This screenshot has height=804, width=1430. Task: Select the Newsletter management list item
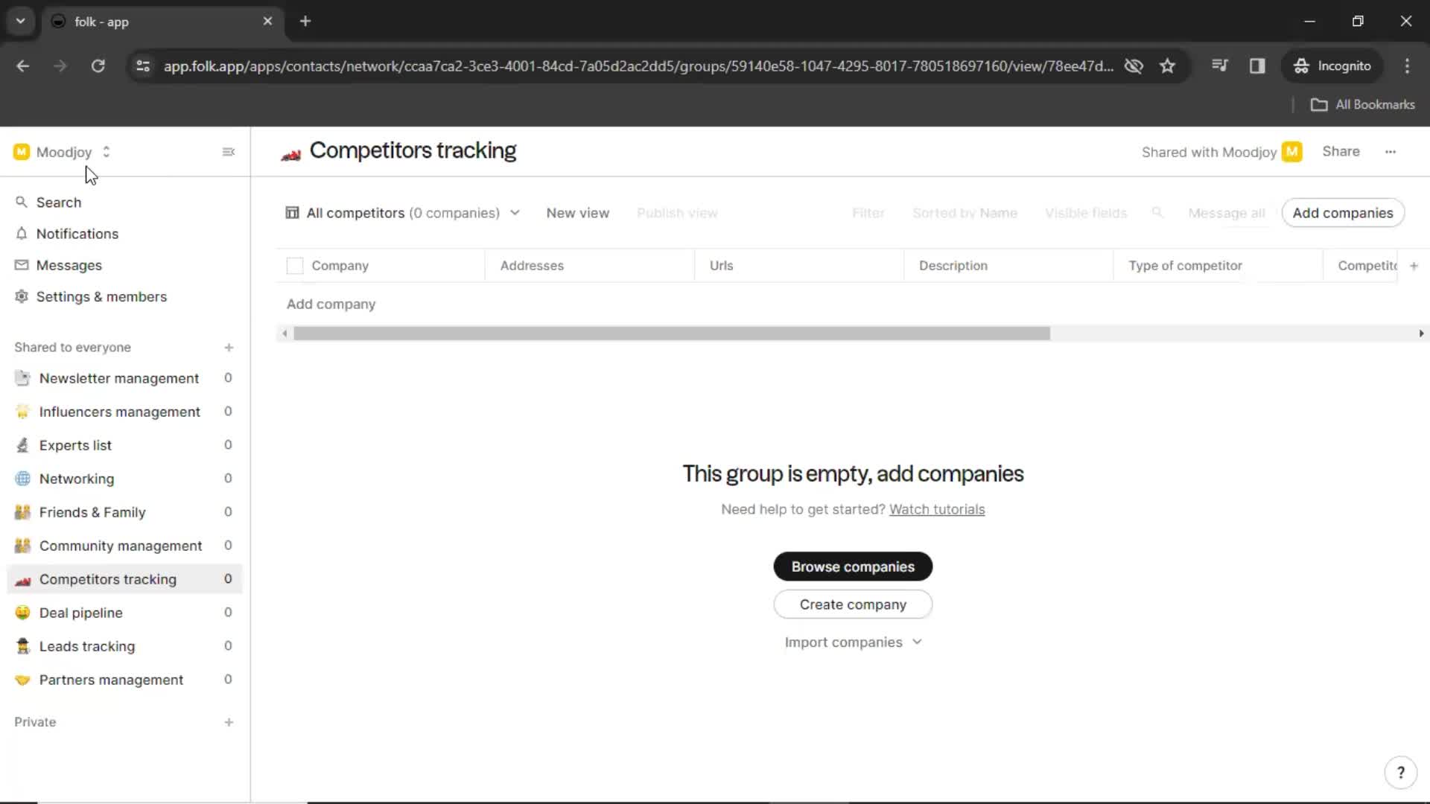119,378
